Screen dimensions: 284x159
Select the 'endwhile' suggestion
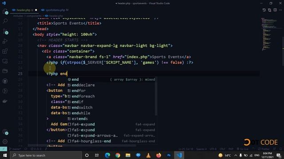coord(111,113)
